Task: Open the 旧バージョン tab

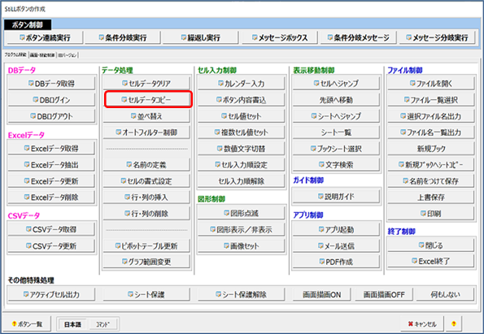Action: 67,55
